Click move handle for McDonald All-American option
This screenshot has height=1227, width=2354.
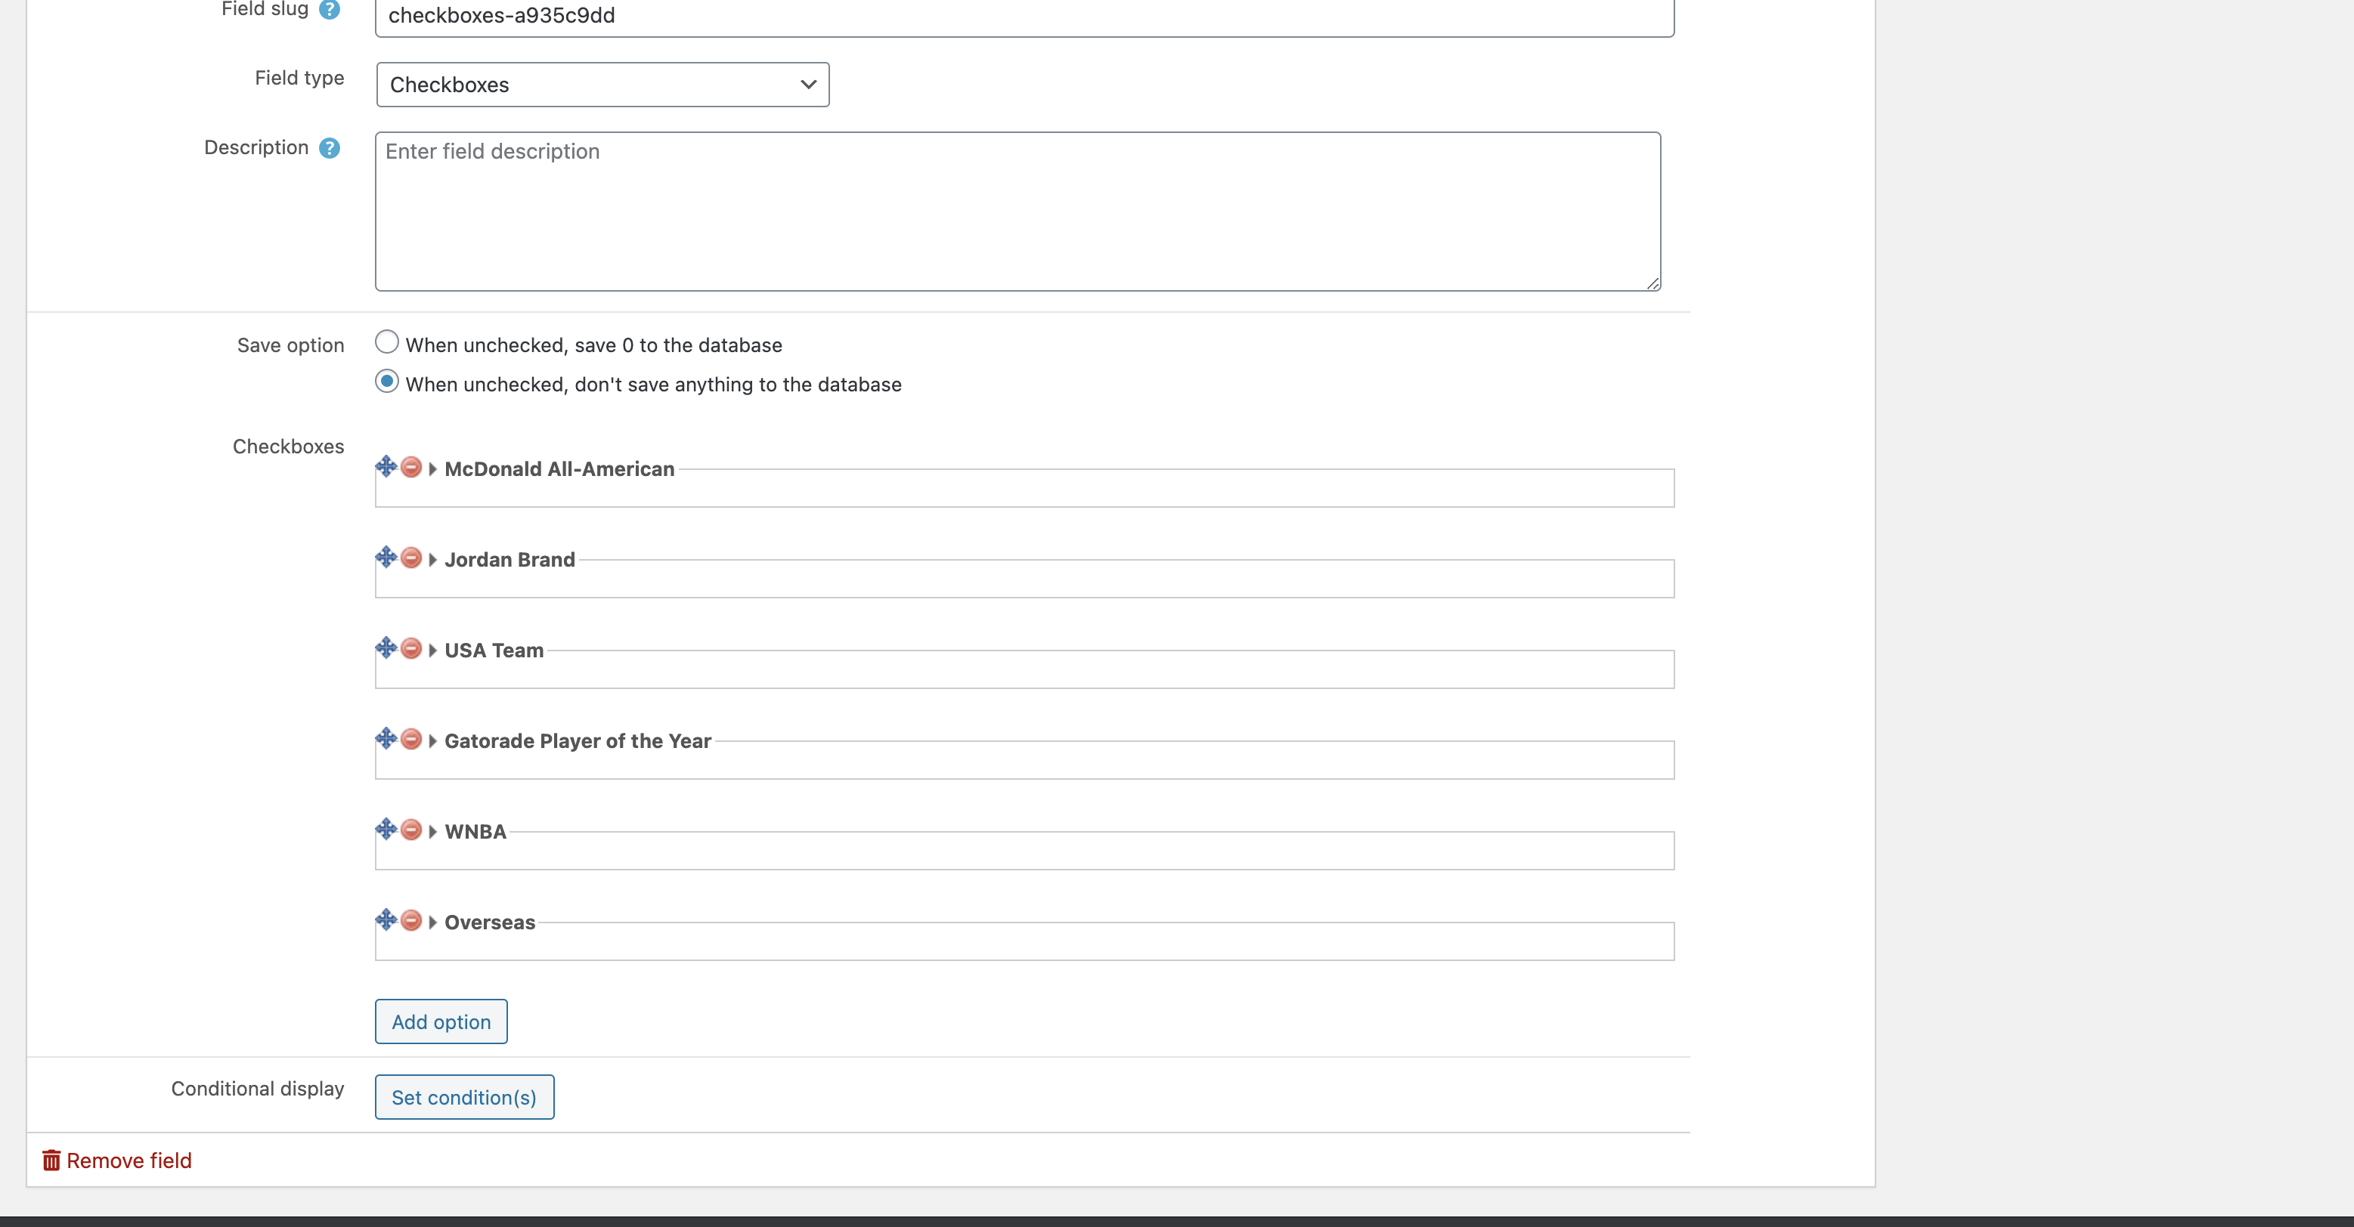point(386,467)
